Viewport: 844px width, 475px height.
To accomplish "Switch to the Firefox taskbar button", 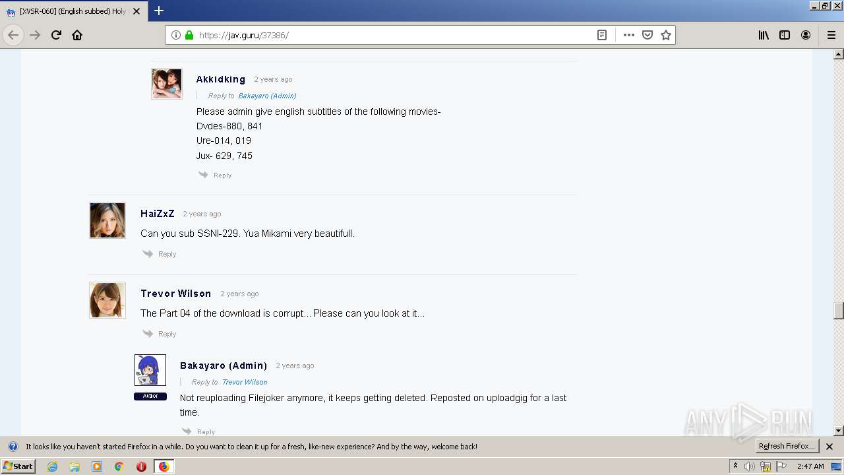I will (x=164, y=466).
